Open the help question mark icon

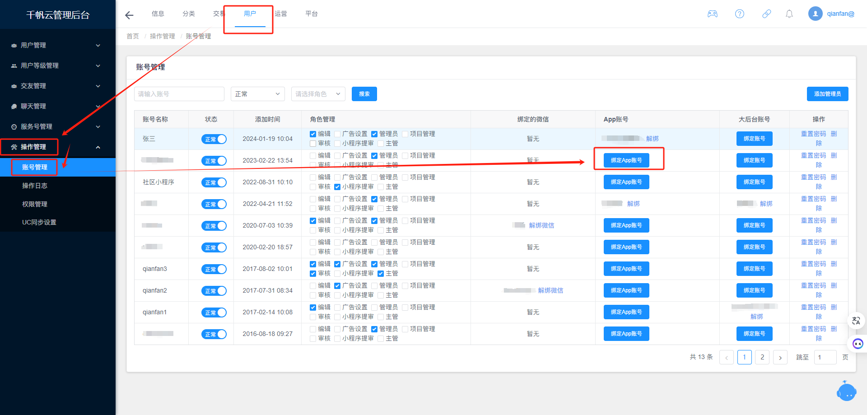[740, 14]
